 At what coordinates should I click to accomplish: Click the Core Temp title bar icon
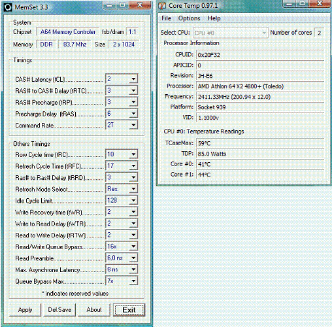(x=162, y=5)
